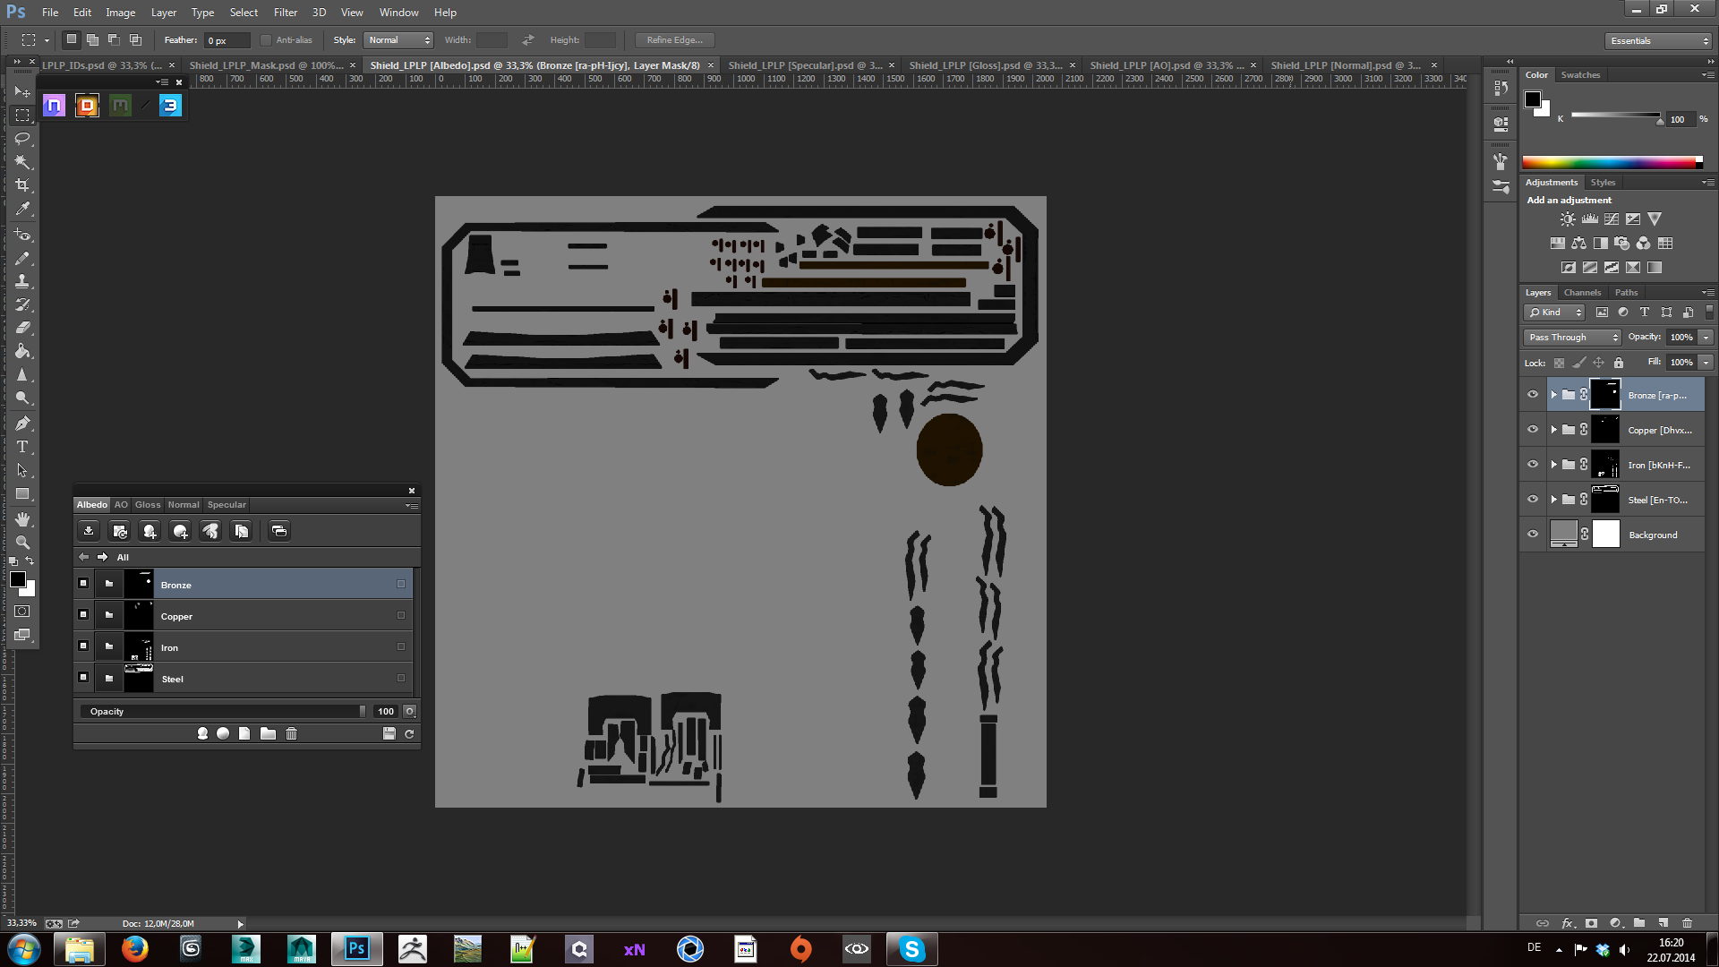Viewport: 1719px width, 967px height.
Task: Expand the Bronze layer group
Action: (x=1554, y=395)
